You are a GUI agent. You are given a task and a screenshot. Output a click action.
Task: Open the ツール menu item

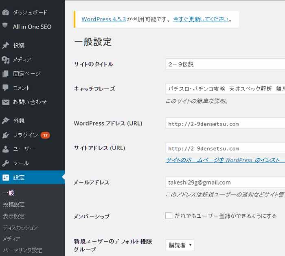point(21,163)
